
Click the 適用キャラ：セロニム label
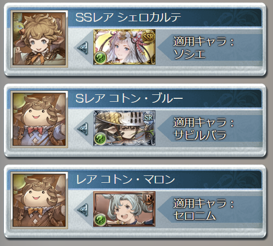coord(204,209)
